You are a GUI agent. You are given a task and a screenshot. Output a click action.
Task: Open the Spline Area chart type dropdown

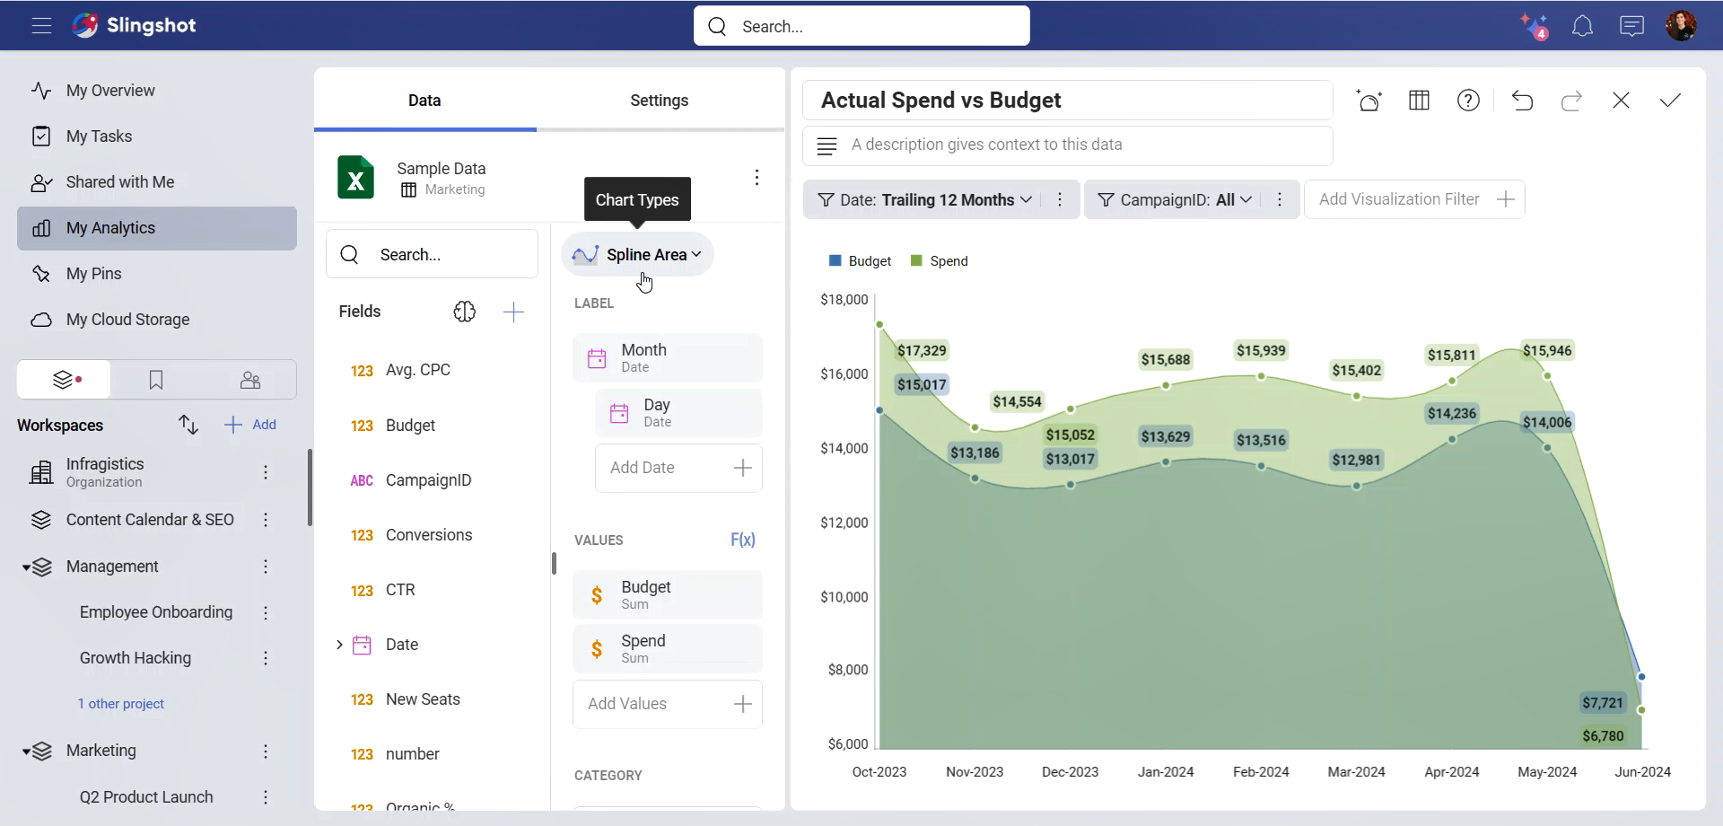point(637,255)
